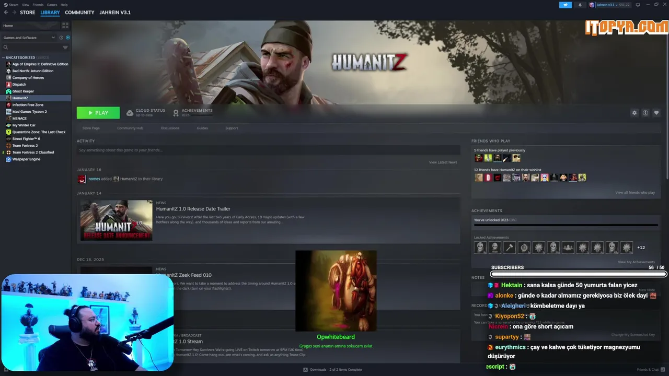The width and height of the screenshot is (669, 376).
Task: Open the Community Hub link
Action: click(130, 128)
